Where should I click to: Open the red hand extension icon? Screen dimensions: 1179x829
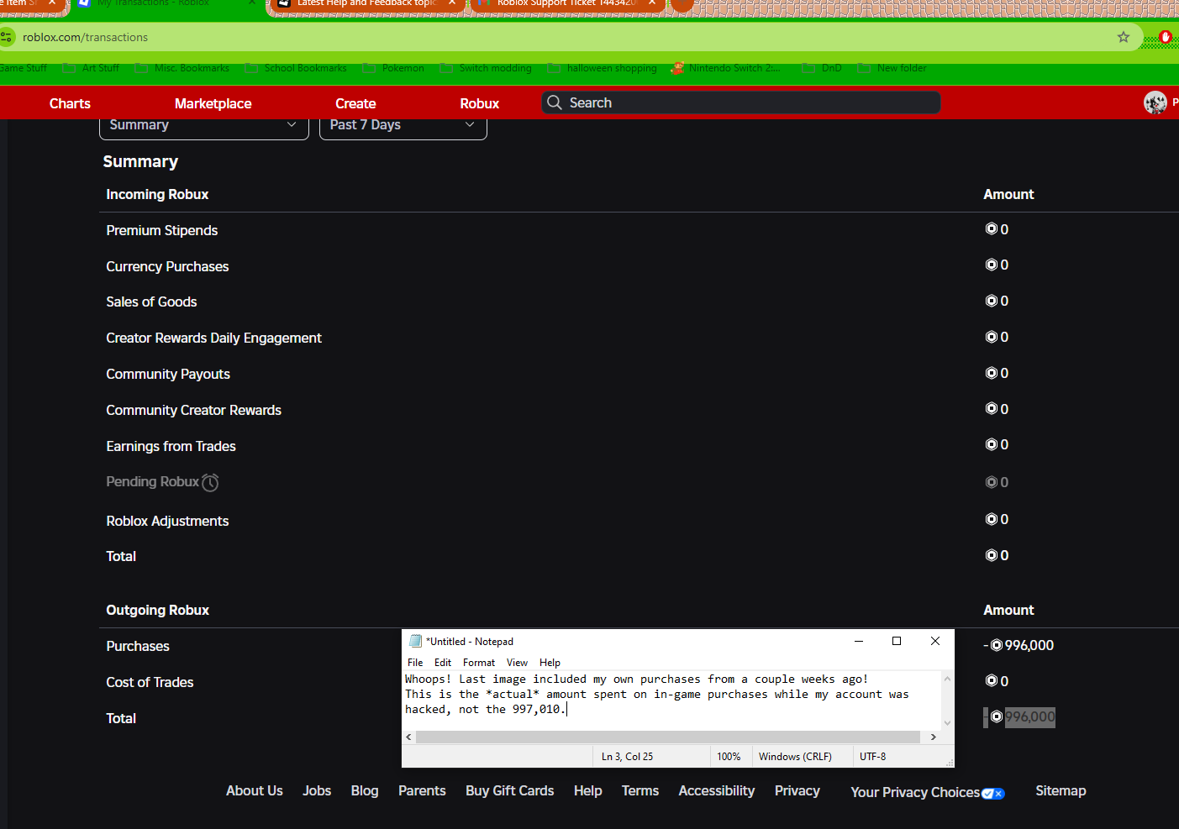[x=1165, y=37]
